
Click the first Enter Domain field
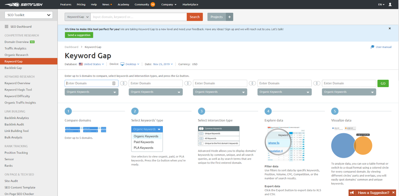pos(89,83)
